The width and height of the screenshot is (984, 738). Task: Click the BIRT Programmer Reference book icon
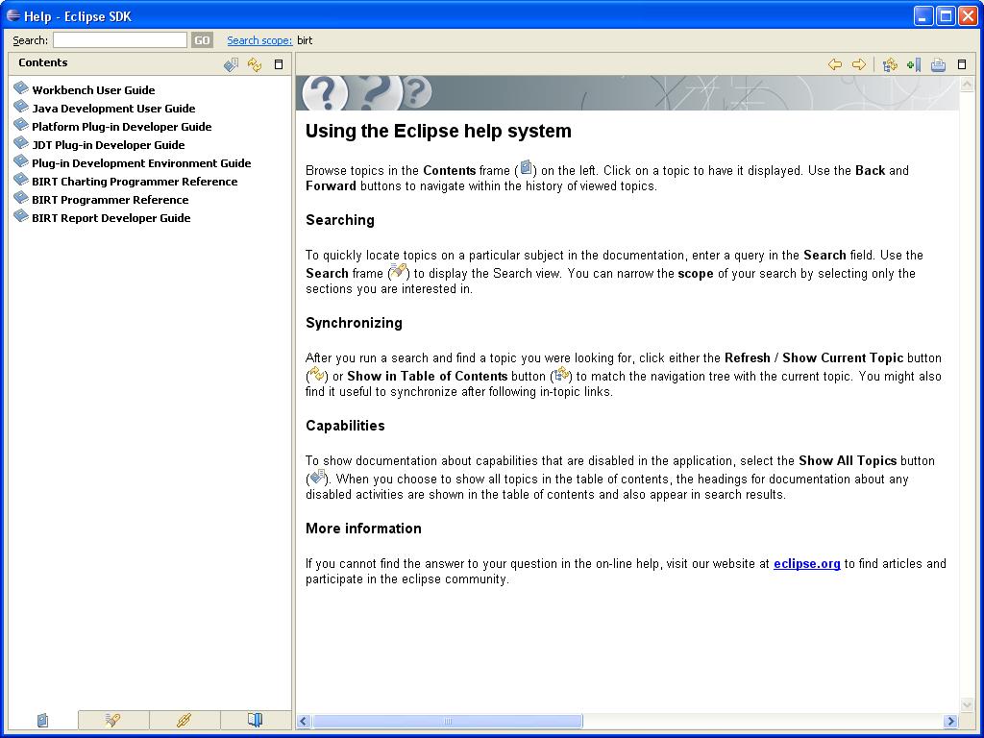coord(21,198)
